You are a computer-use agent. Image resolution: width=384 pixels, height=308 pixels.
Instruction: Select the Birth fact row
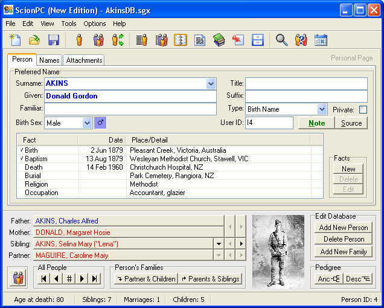[170, 150]
